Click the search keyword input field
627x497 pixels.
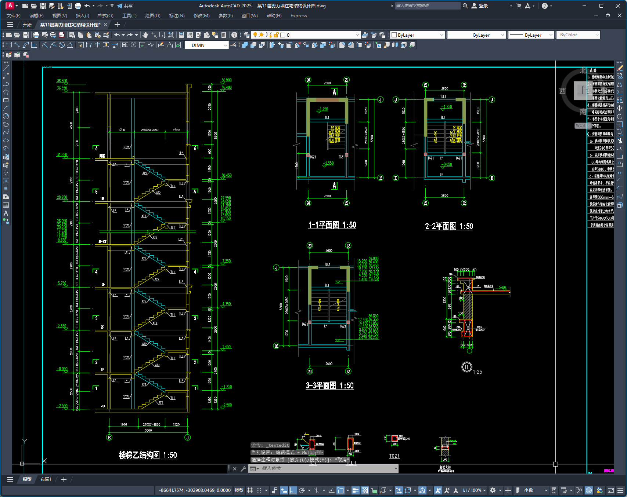click(428, 6)
